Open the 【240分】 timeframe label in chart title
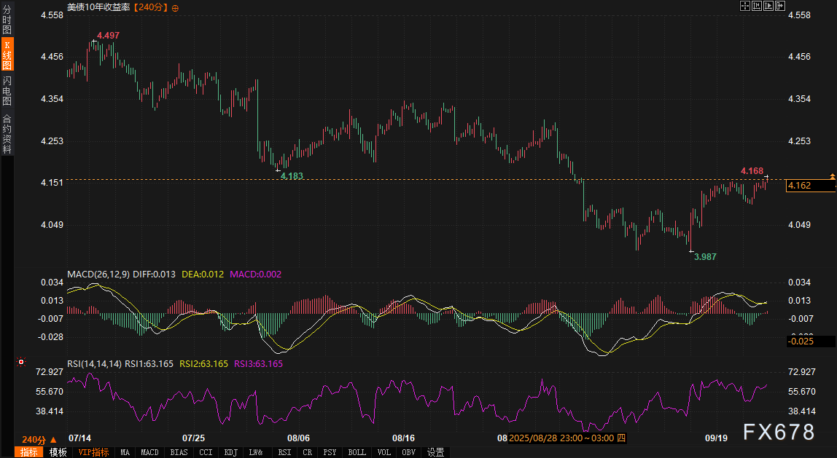The width and height of the screenshot is (837, 458). point(149,7)
